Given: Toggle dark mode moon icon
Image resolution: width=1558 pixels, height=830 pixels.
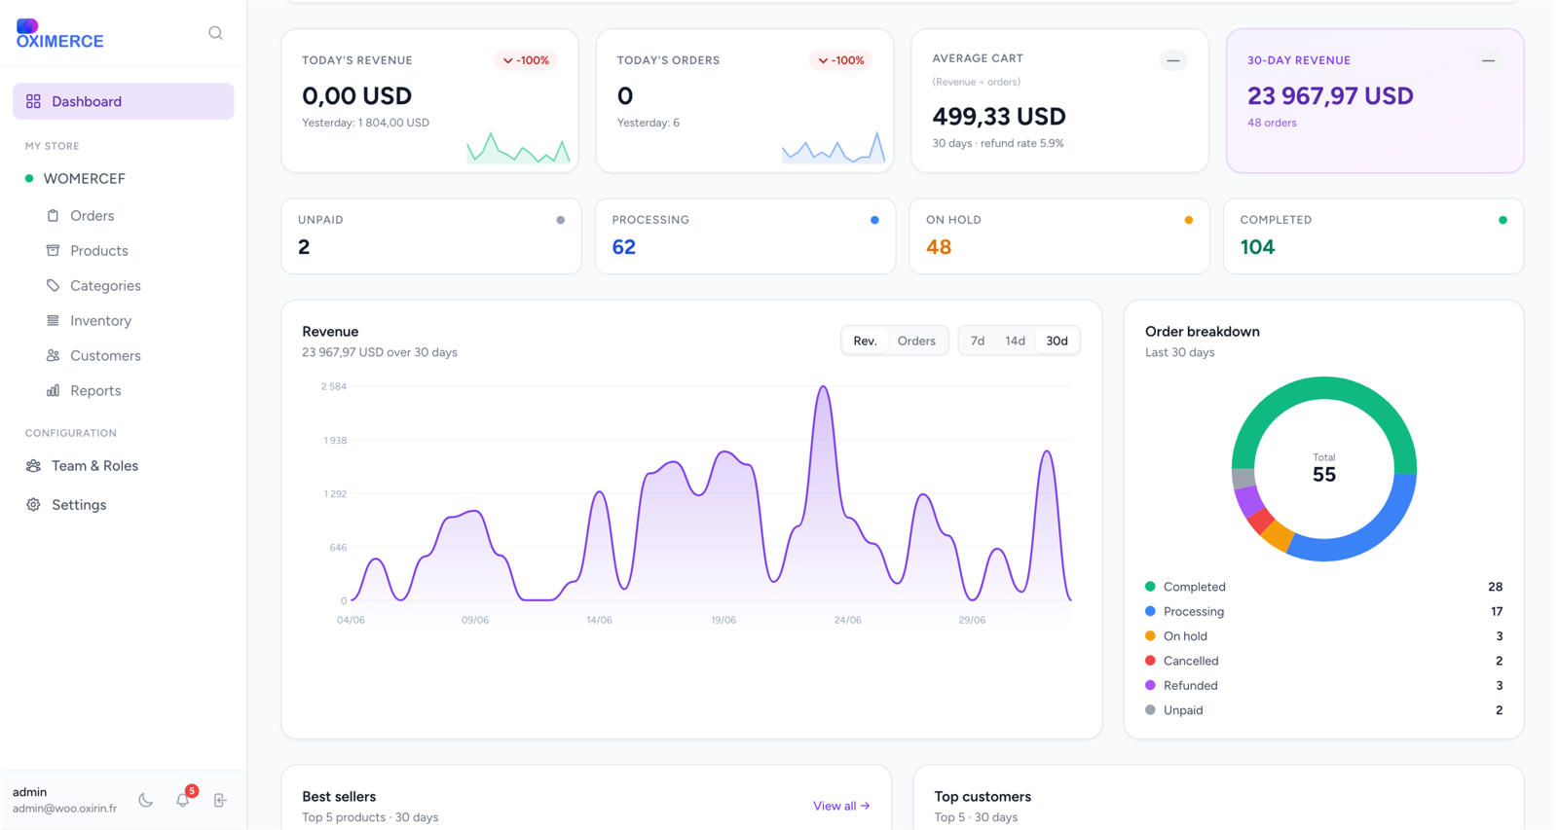Looking at the screenshot, I should tap(146, 800).
